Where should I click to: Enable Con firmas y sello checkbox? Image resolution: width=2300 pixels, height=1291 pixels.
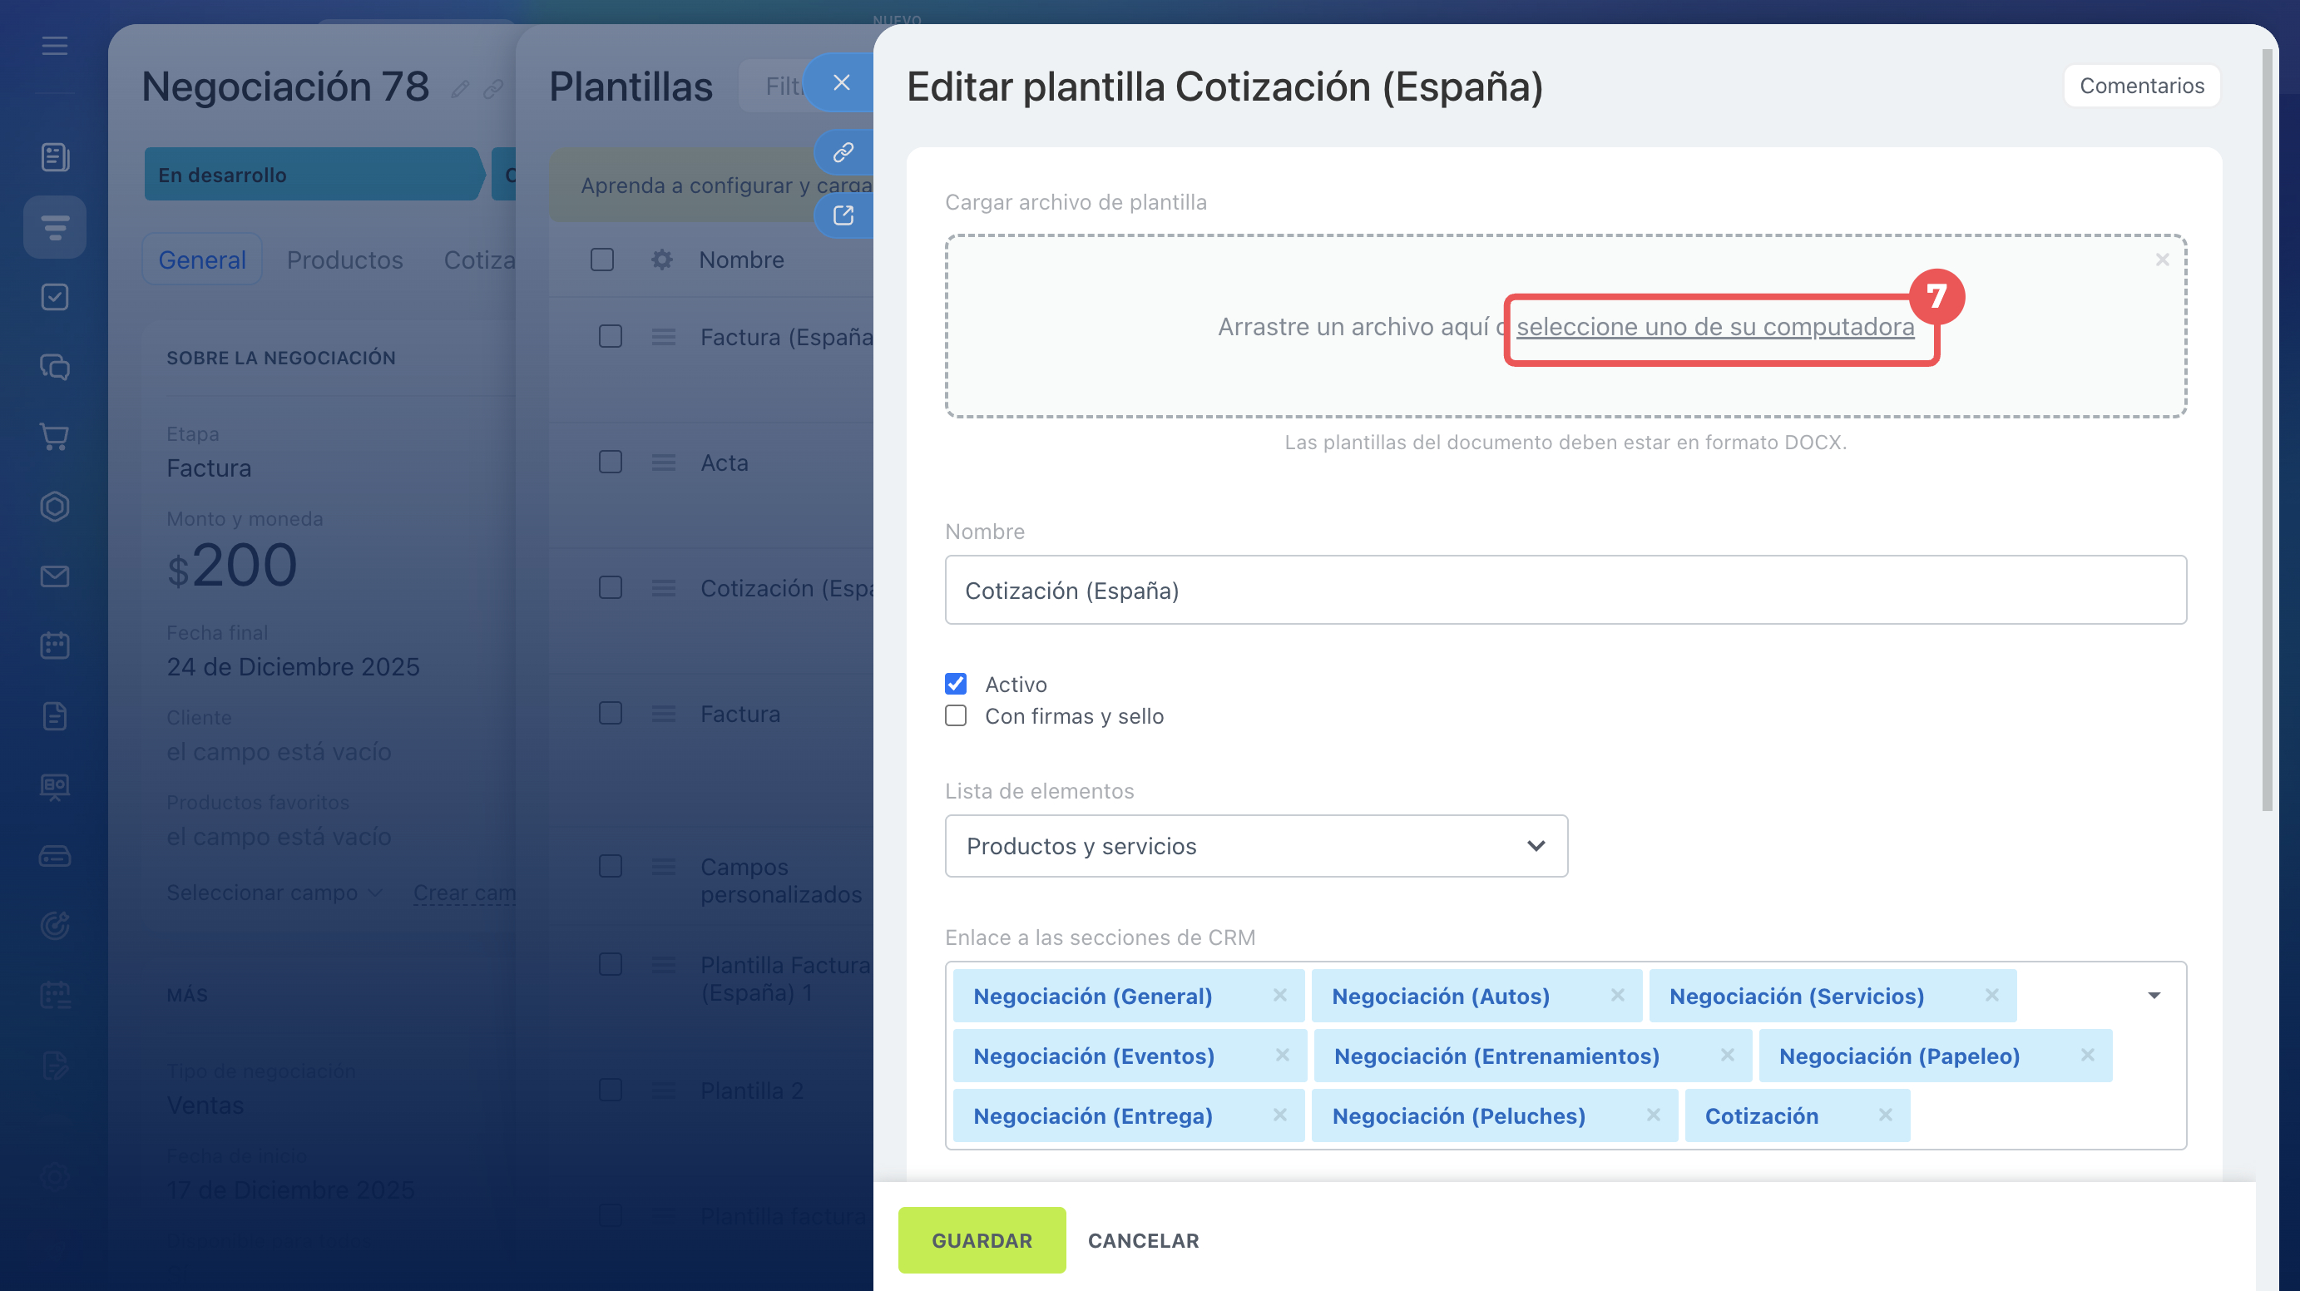956,716
